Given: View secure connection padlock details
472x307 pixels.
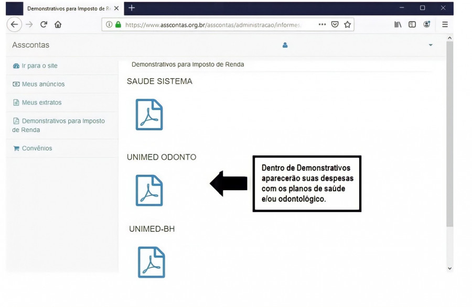Looking at the screenshot, I should [119, 24].
